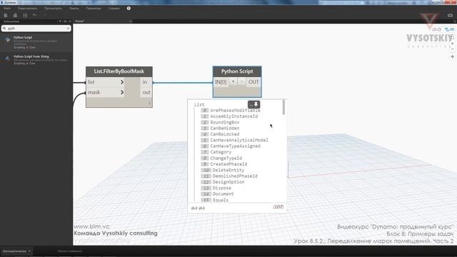Image resolution: width=457 pixels, height=257 pixels.
Task: Click the 'CanBeHidden' list item
Action: pos(225,128)
